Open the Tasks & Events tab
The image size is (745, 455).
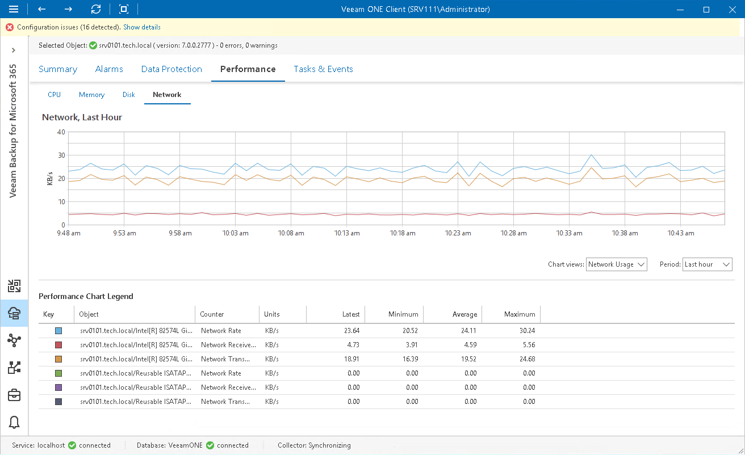coord(323,69)
